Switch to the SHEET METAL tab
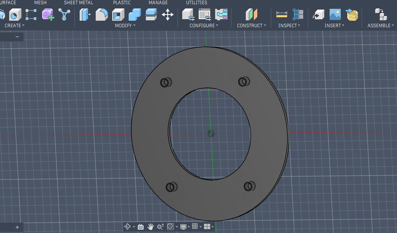397x233 pixels. [78, 3]
